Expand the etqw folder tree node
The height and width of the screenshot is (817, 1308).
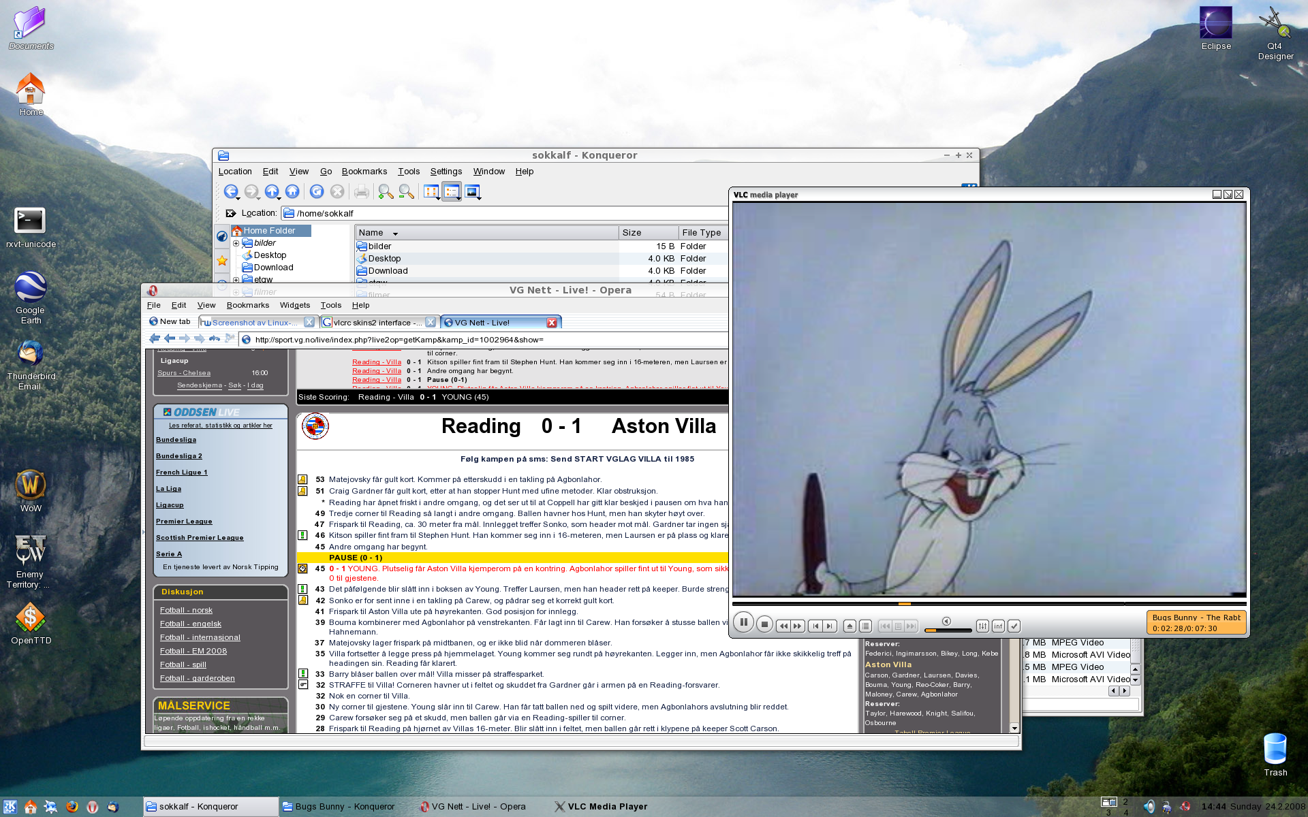coord(236,280)
